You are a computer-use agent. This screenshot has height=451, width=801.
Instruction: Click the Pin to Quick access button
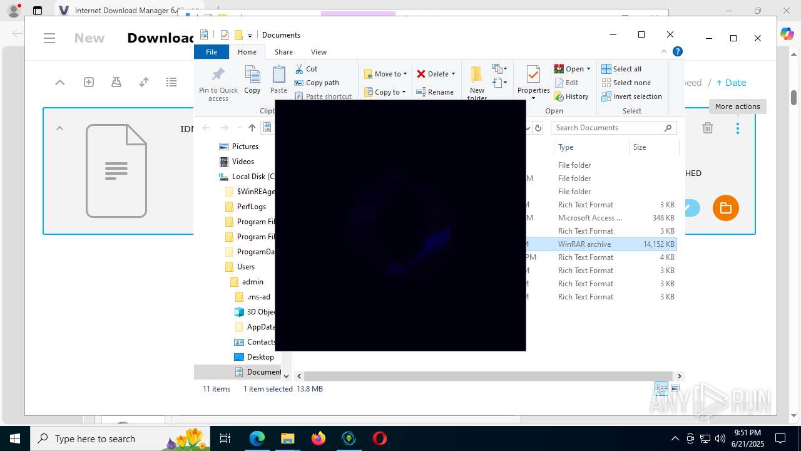218,84
